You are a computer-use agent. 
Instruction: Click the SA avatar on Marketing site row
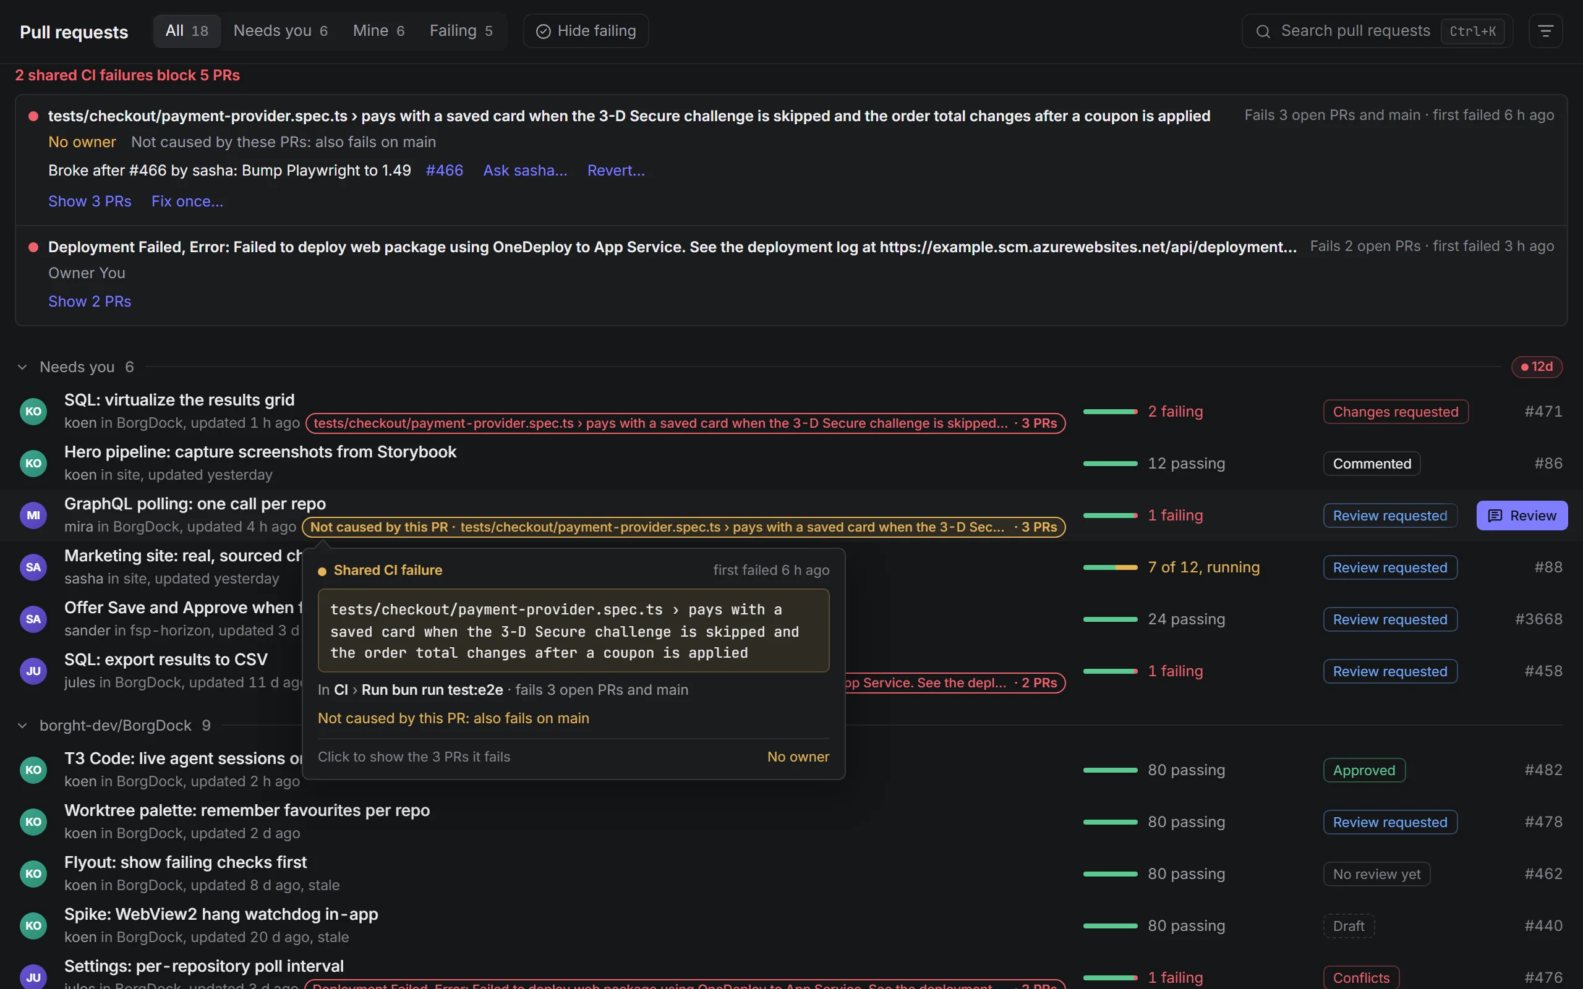click(33, 567)
